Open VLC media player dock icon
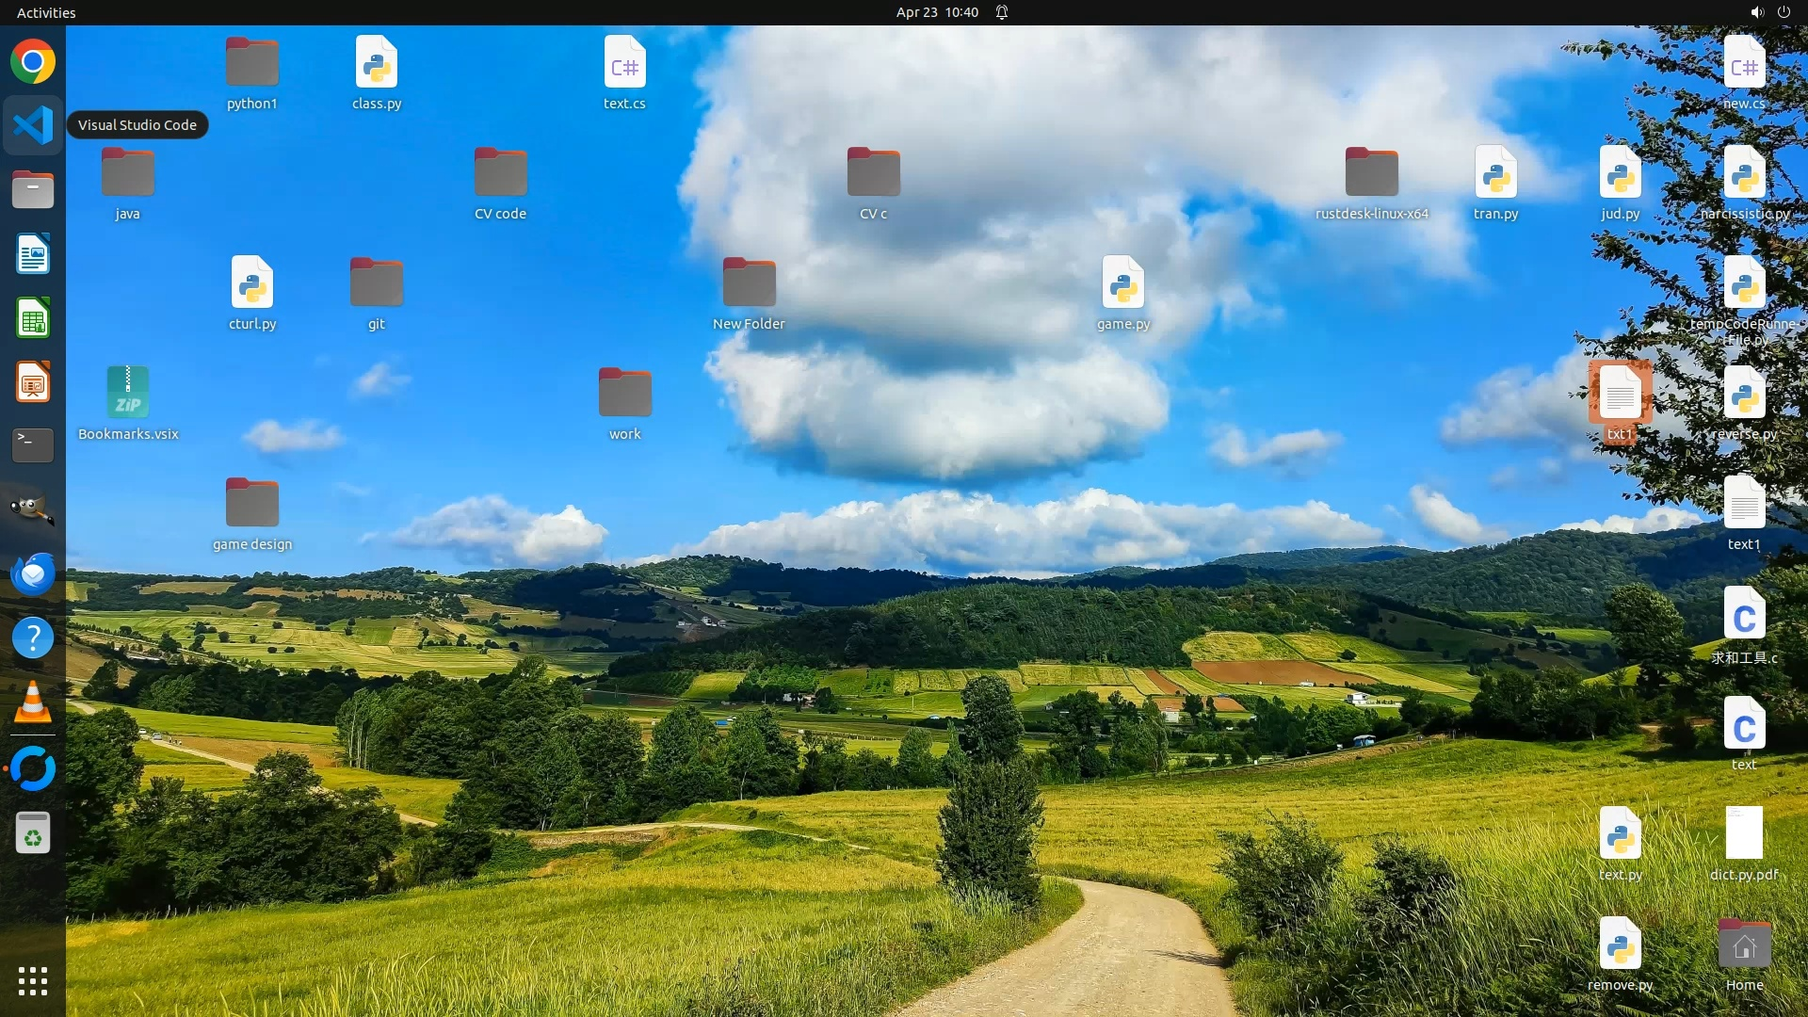The width and height of the screenshot is (1808, 1017). pos(33,702)
